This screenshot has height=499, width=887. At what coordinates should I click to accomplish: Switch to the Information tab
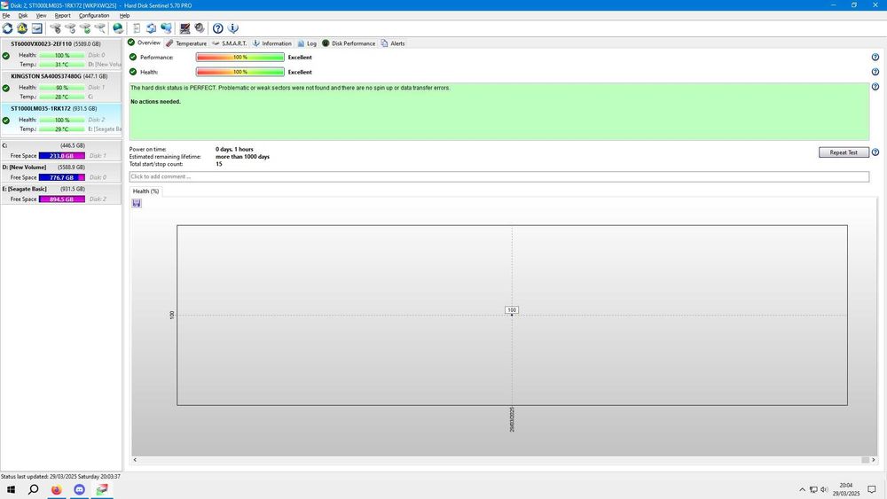point(271,43)
